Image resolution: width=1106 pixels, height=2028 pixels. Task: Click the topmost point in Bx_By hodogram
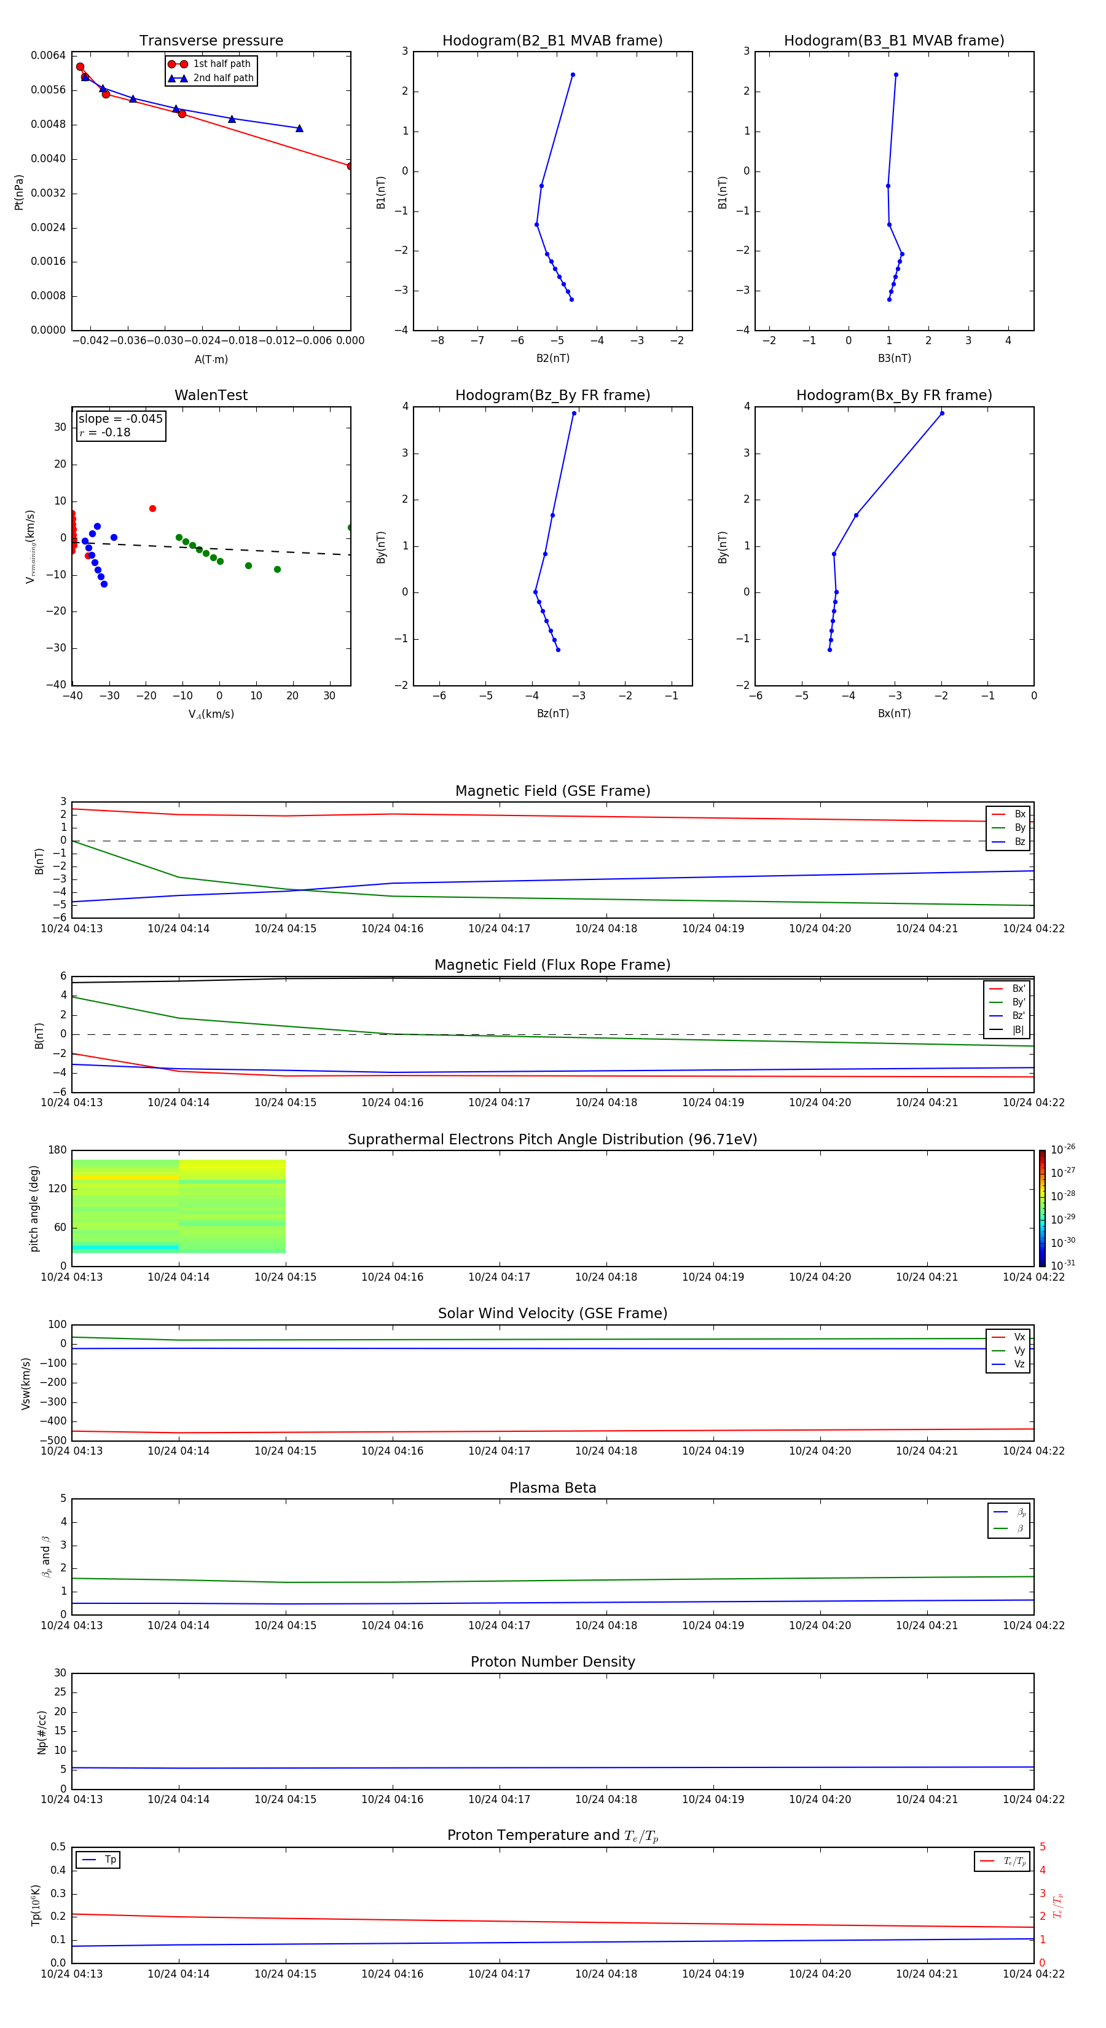[x=941, y=414]
